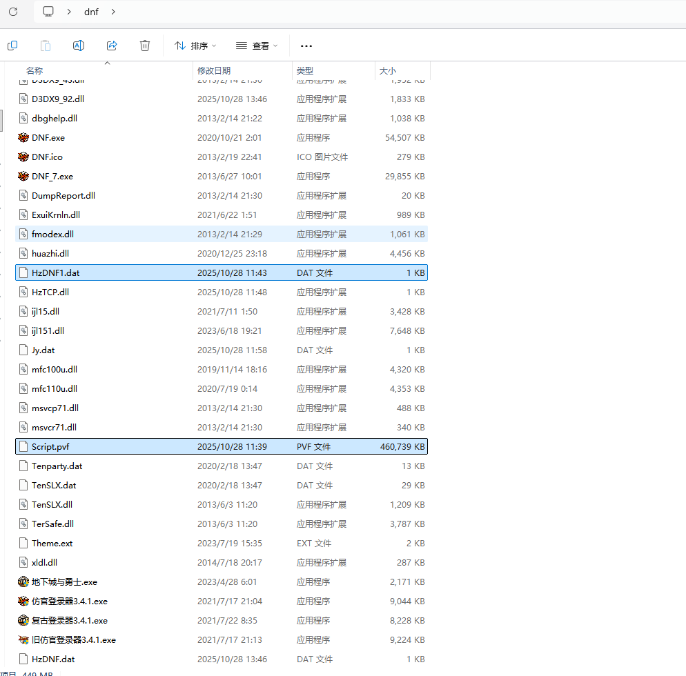
Task: Sort by 修改日期 column header
Action: (x=214, y=70)
